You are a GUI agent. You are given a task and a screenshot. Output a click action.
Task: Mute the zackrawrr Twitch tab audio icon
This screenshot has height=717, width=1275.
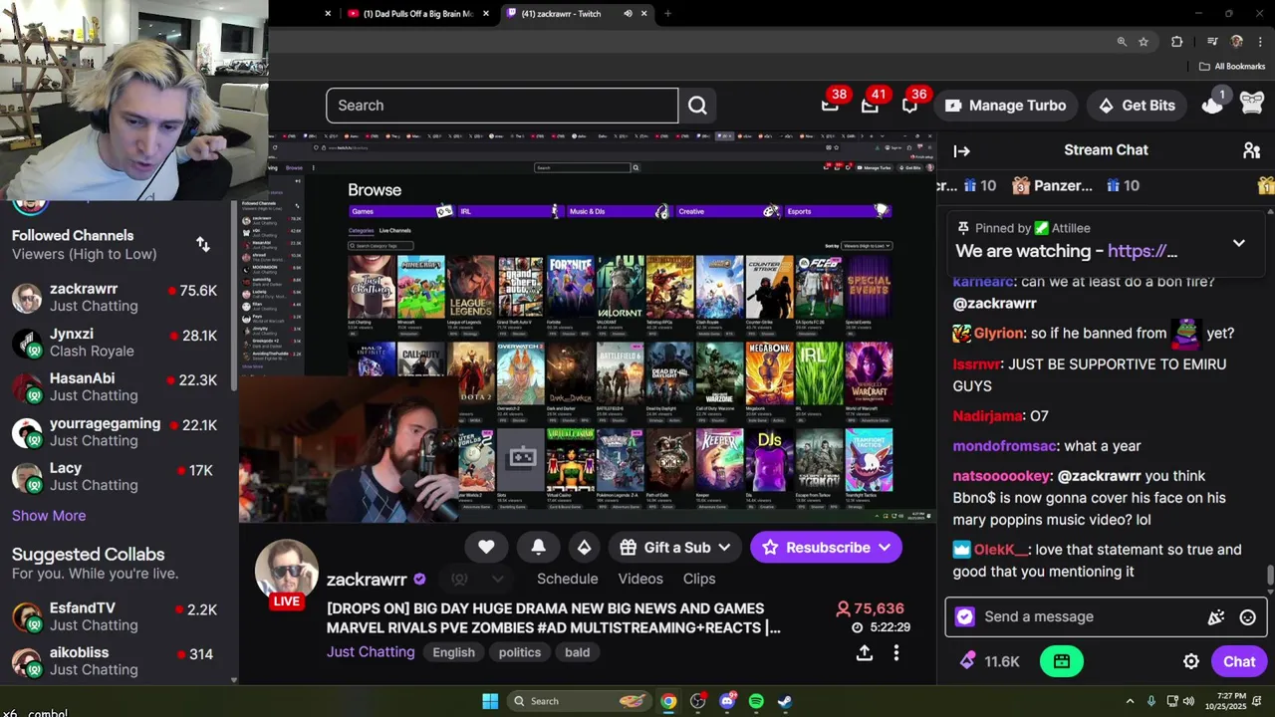pyautogui.click(x=628, y=14)
